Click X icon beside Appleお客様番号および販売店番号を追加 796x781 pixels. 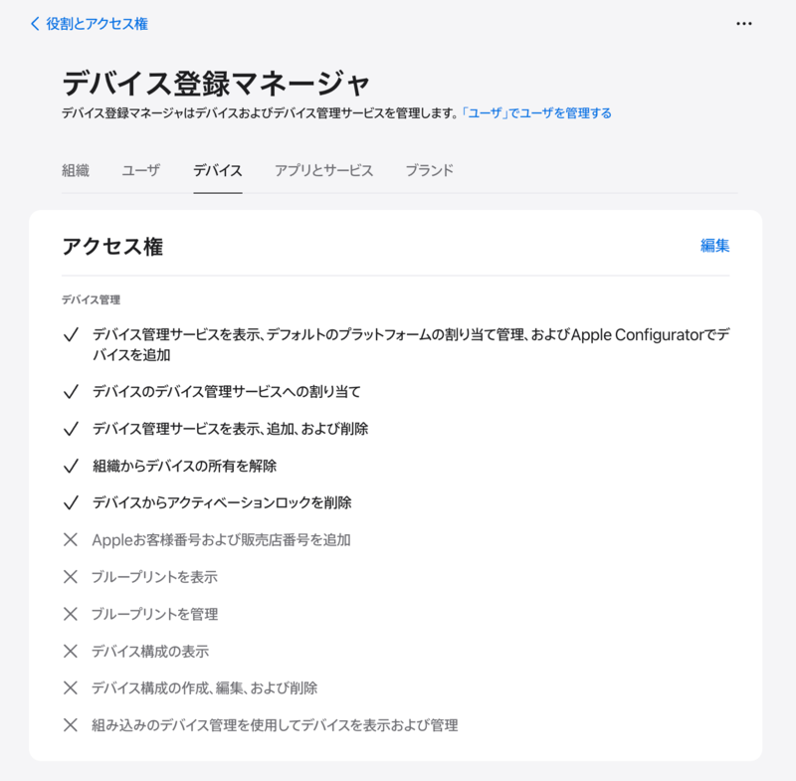point(71,540)
